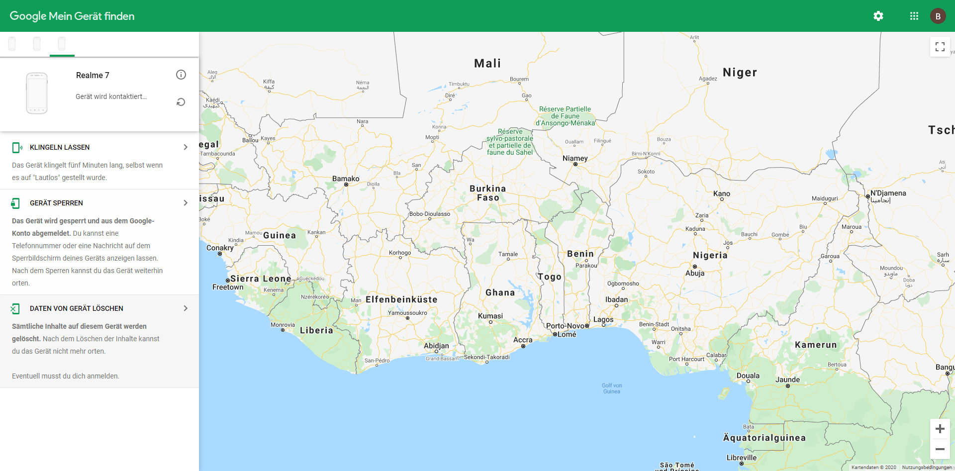Select the second device tab icon

coord(37,44)
